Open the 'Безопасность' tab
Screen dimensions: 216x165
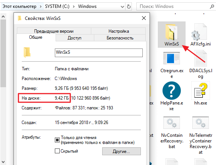click(120, 38)
